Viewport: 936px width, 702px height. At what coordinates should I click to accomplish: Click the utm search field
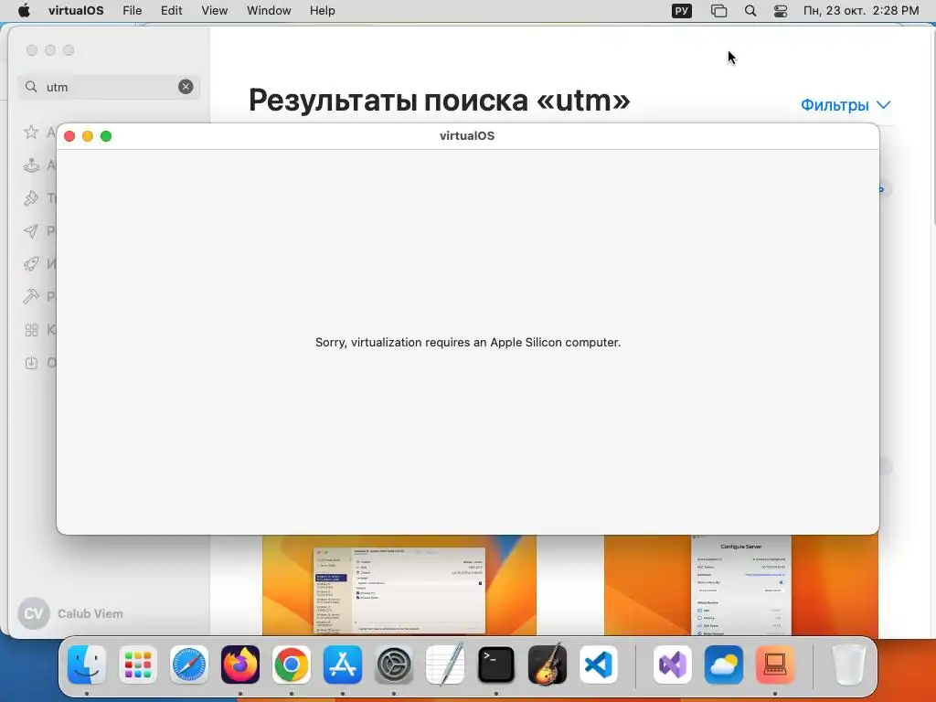click(x=109, y=87)
